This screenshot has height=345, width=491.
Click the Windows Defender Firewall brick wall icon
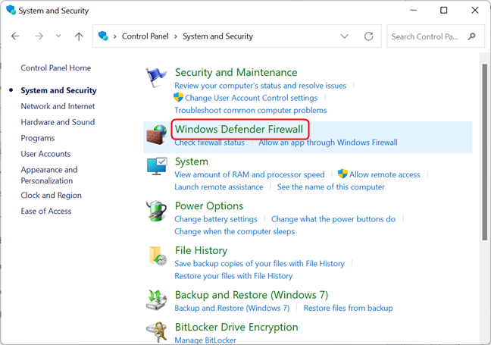pyautogui.click(x=156, y=135)
